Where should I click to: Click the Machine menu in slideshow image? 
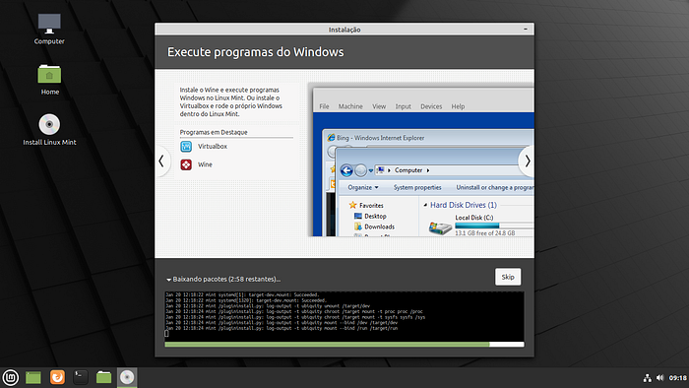[x=350, y=106]
